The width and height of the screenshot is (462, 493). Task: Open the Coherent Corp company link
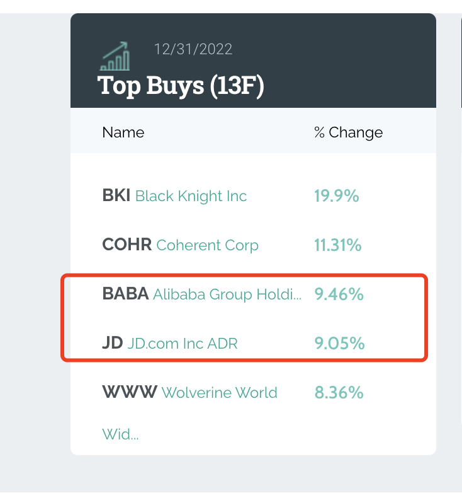click(208, 245)
